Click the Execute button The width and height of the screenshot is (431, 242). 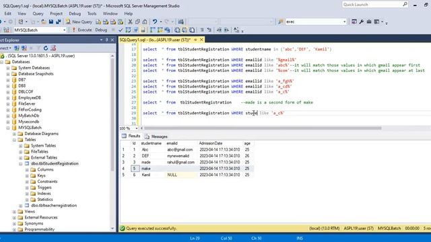[x=82, y=30]
